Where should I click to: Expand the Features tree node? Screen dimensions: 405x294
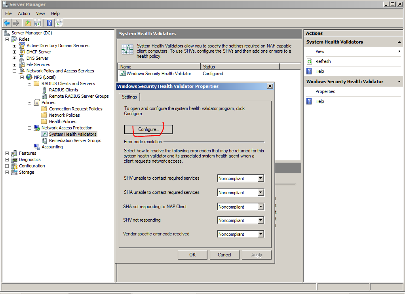pos(7,153)
